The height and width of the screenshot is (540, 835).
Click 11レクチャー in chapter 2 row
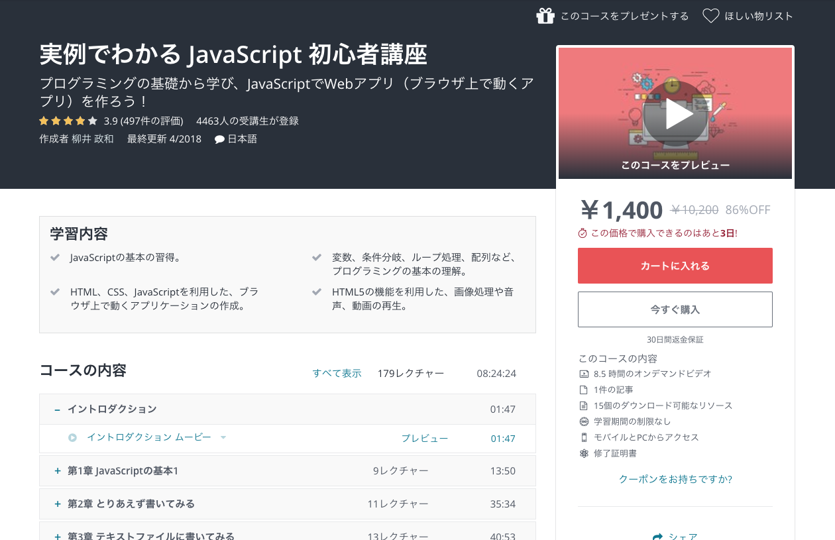[398, 504]
